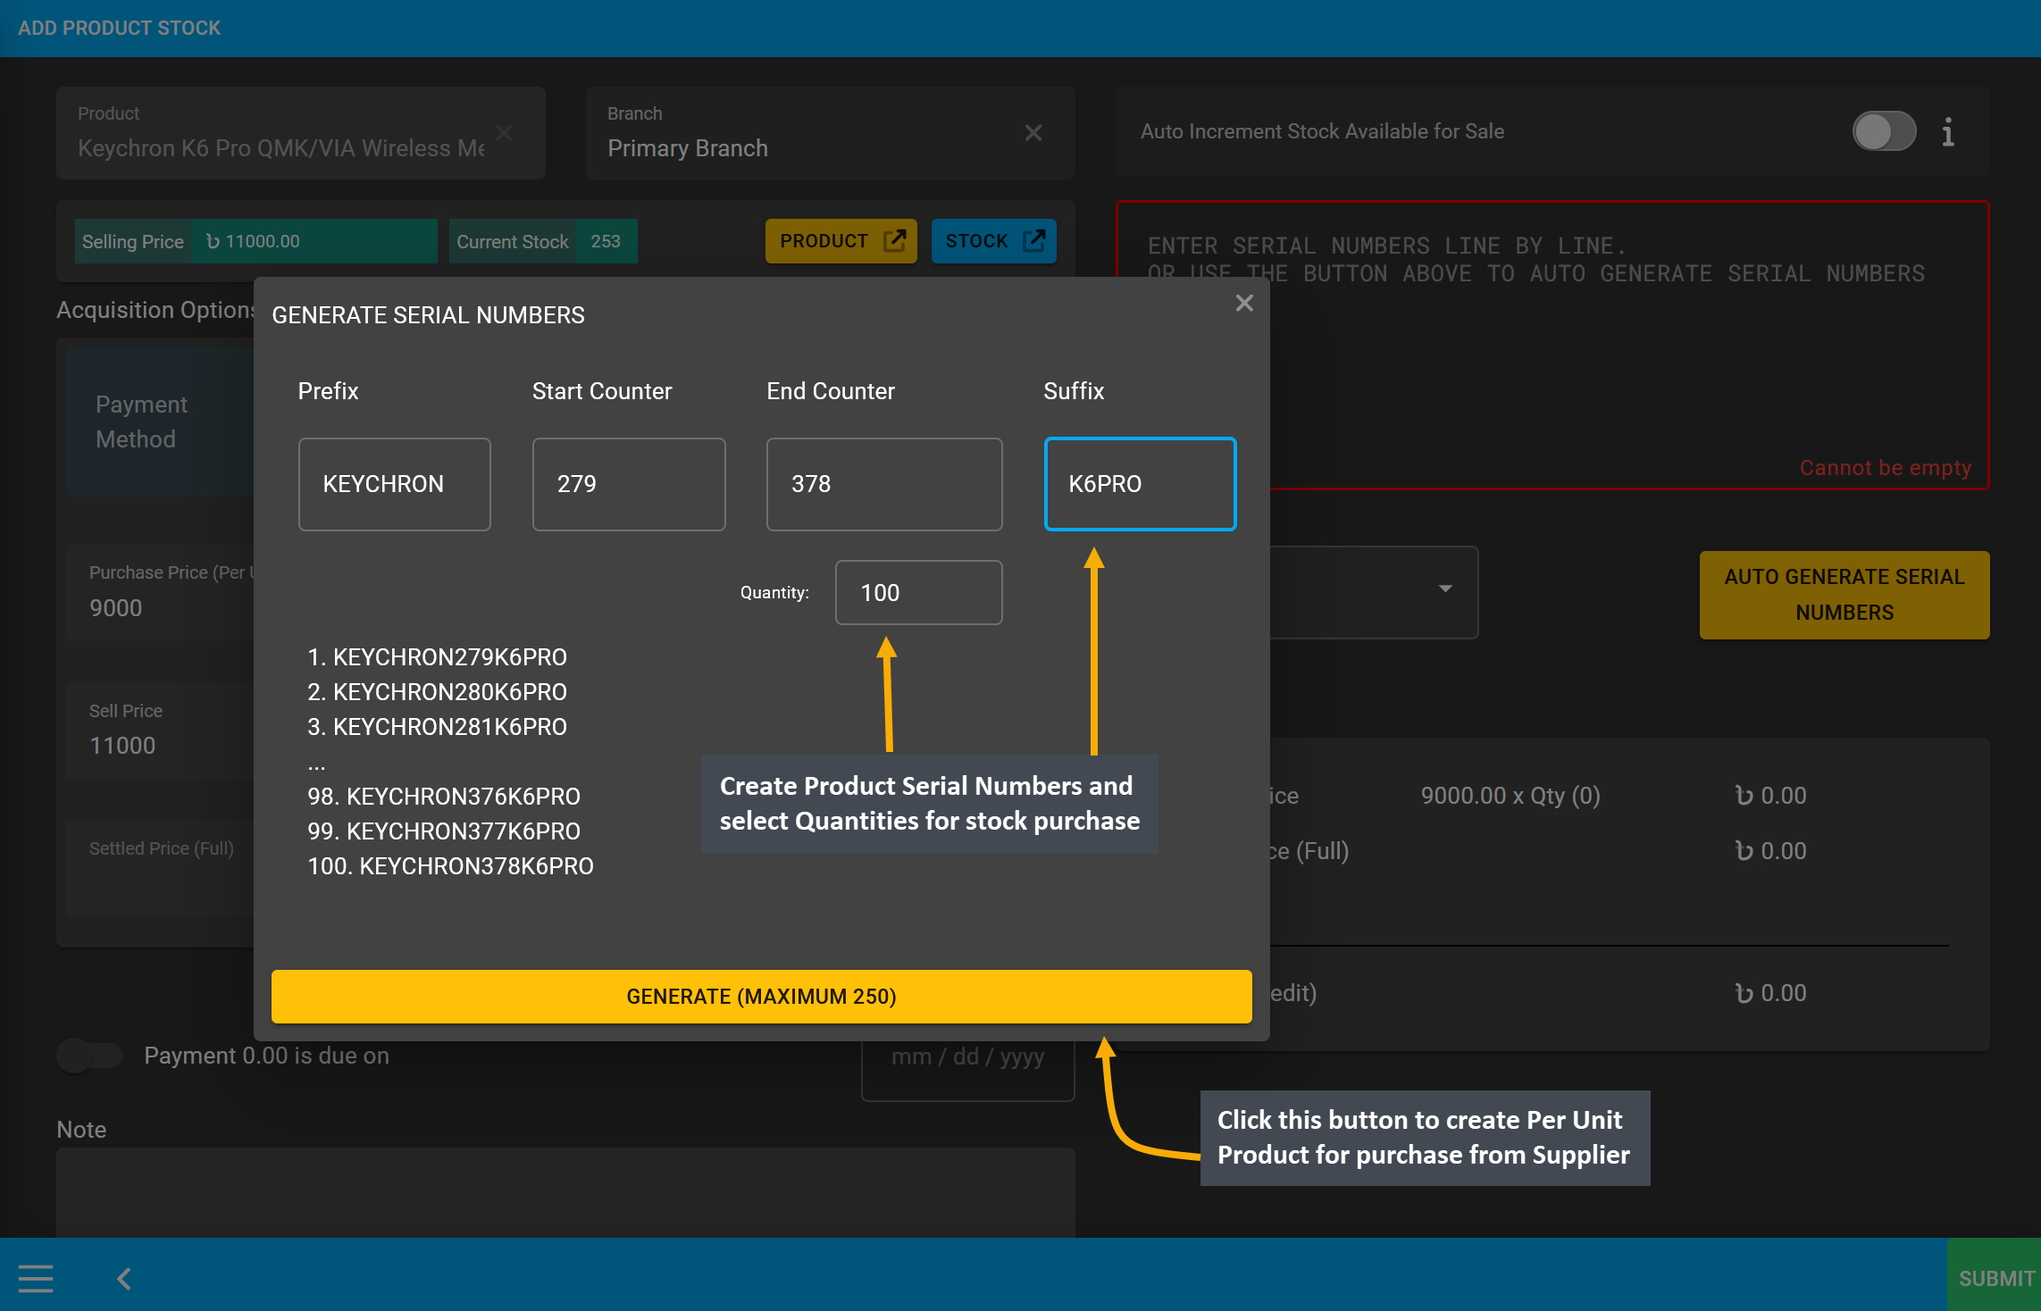
Task: Expand the dropdown arrow behind the dialog
Action: [x=1445, y=589]
